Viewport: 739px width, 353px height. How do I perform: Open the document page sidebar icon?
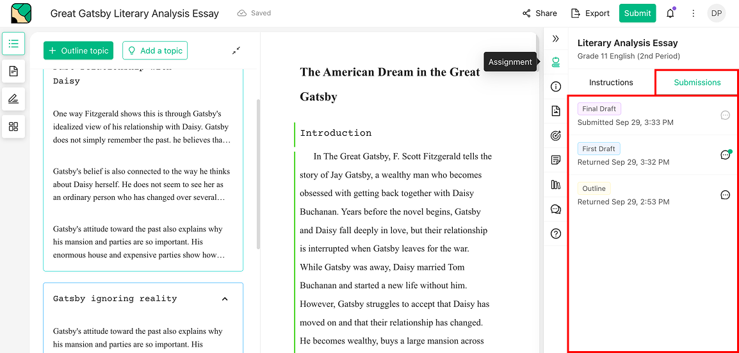pyautogui.click(x=13, y=71)
